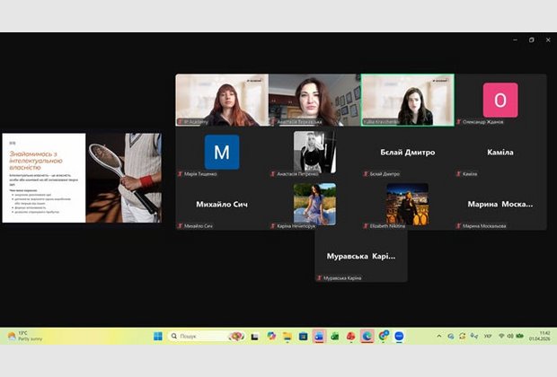Open File Explorer from the taskbar
The height and width of the screenshot is (377, 557).
point(287,336)
